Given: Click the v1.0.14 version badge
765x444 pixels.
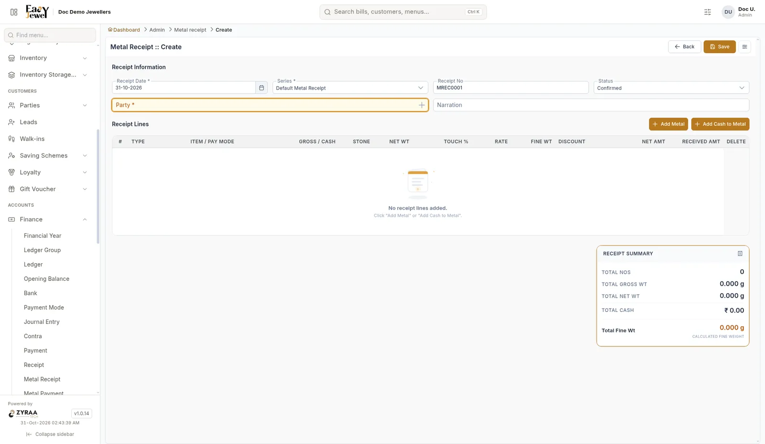Looking at the screenshot, I should (81, 413).
